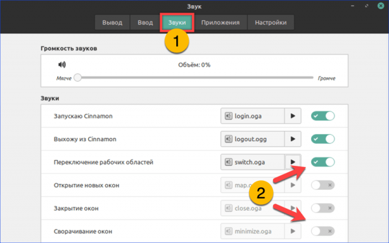This screenshot has width=389, height=243.
Task: Play the logout.ogg sound preview
Action: pos(293,139)
